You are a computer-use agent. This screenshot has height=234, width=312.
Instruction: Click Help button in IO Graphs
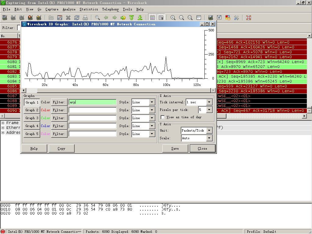pos(34,149)
